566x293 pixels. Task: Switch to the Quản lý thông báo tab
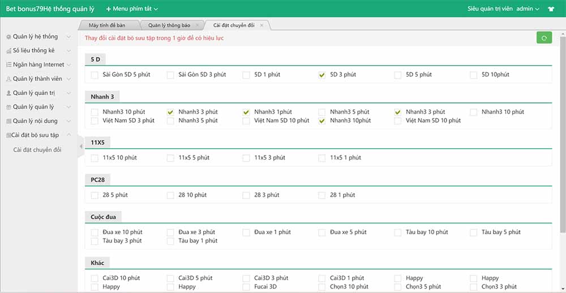tap(169, 25)
